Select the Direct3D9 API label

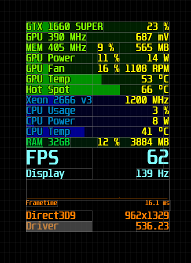[51, 215]
